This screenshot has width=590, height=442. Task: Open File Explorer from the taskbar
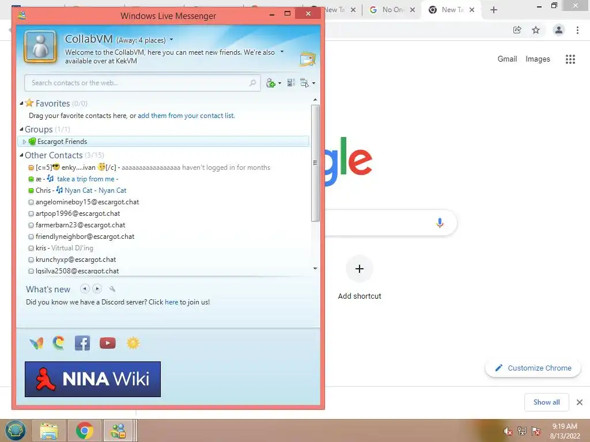(x=49, y=430)
